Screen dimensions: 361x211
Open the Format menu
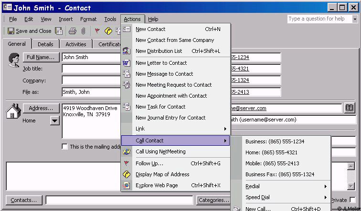pos(88,19)
